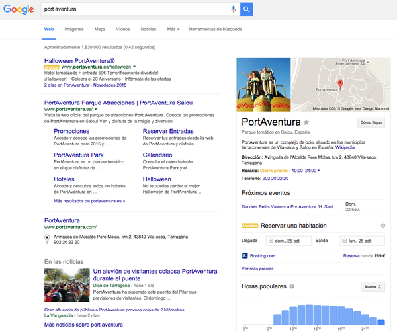The image size is (397, 332).
Task: Open PortAventura www.portaventura.com result
Action: pyautogui.click(x=62, y=220)
